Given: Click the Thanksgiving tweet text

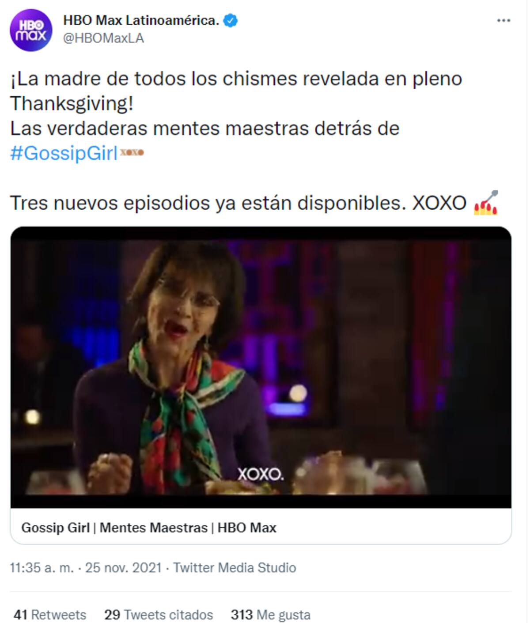Looking at the screenshot, I should (x=236, y=91).
